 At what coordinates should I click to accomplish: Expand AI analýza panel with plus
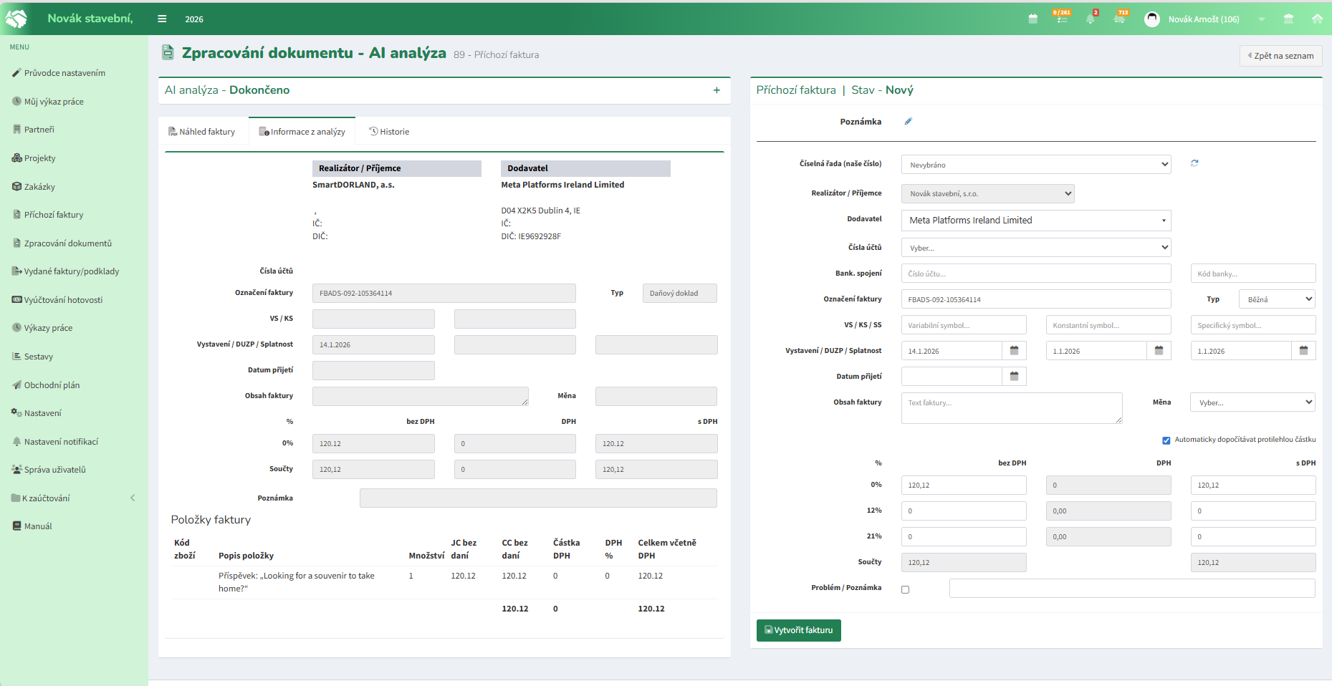[x=717, y=90]
